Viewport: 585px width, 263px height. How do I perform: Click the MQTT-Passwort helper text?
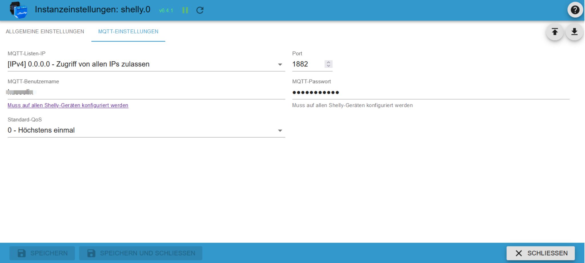pos(352,105)
